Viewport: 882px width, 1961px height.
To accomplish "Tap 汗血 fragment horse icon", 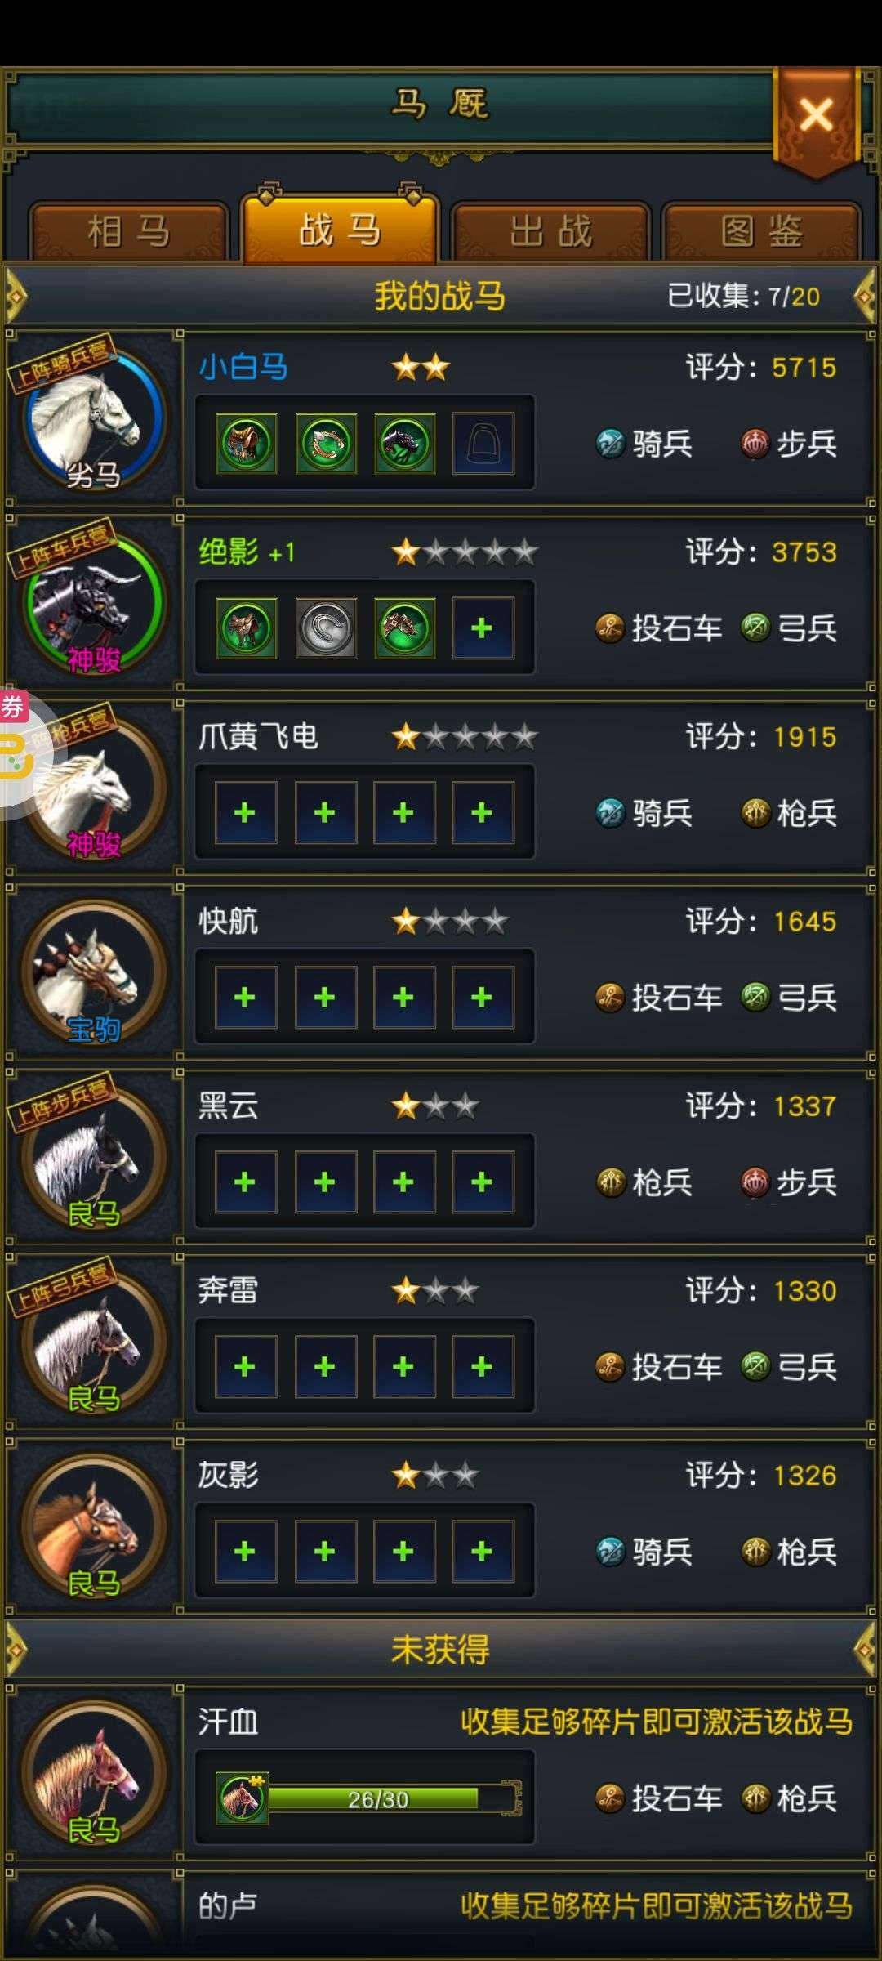I will point(243,1798).
